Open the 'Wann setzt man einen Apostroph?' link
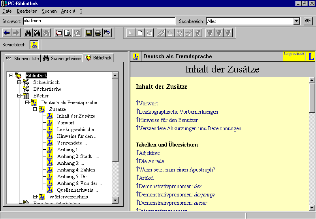The width and height of the screenshot is (316, 219). coord(177,169)
